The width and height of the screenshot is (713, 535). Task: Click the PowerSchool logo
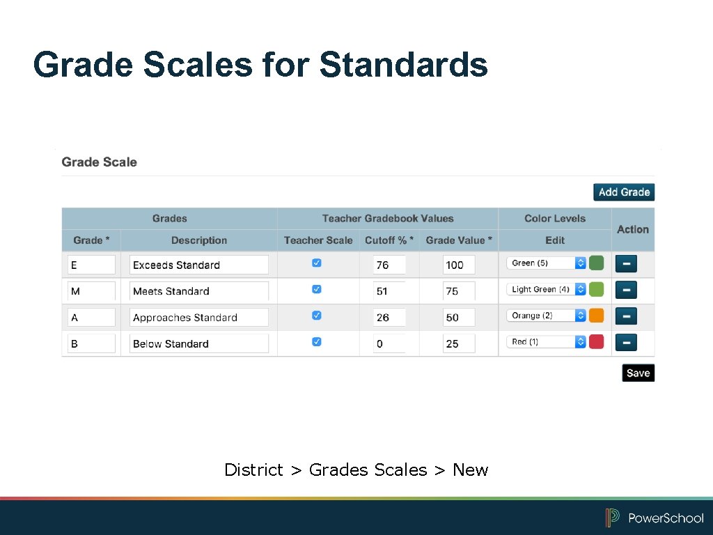655,518
